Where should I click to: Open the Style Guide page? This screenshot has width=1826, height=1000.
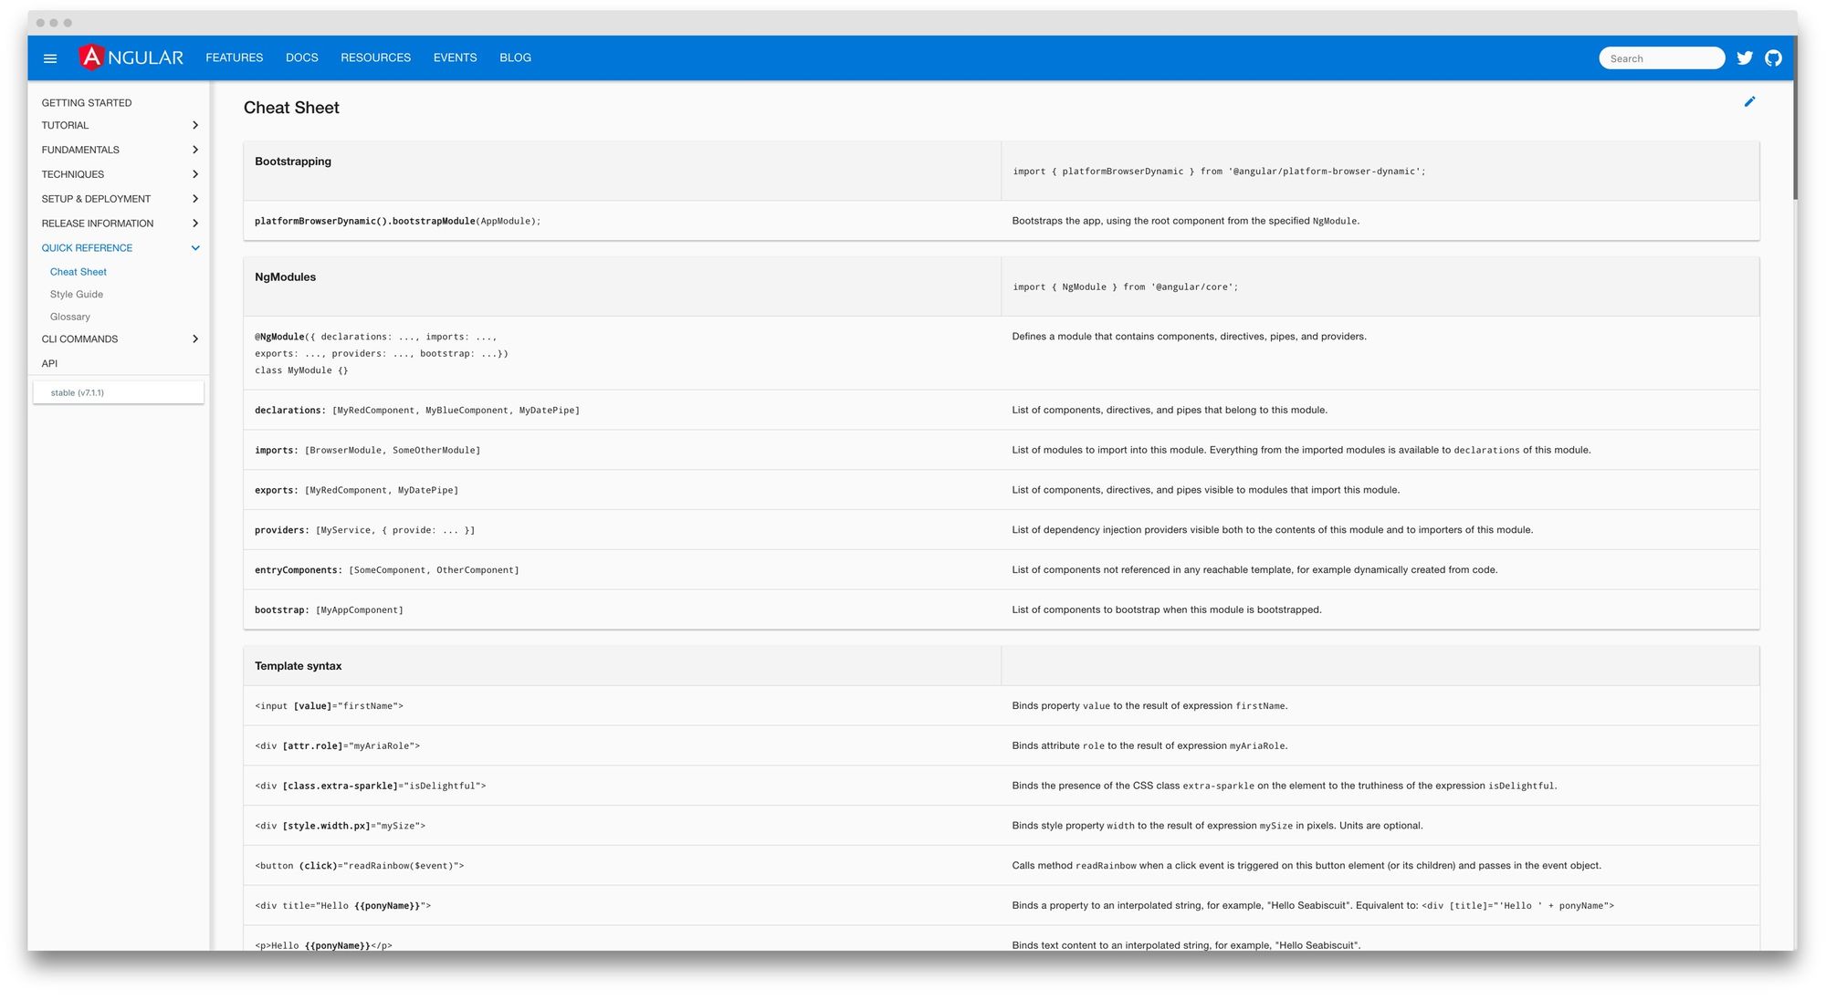77,294
